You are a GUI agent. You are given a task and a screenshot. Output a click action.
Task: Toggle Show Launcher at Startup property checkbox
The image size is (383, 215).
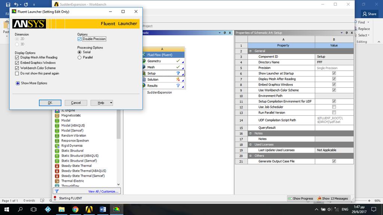tap(334, 73)
